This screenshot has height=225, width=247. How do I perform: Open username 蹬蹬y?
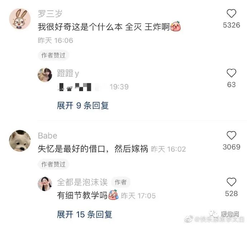[x=68, y=73]
